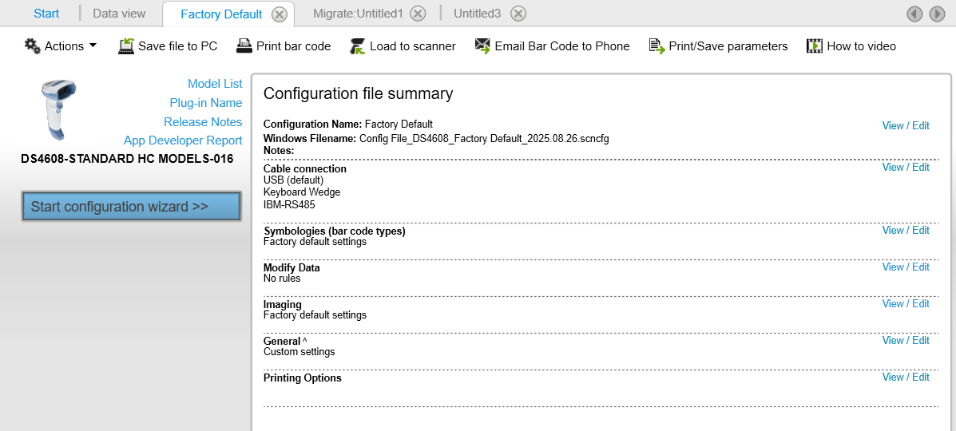Click the Actions gear icon
956x431 pixels.
tap(32, 46)
